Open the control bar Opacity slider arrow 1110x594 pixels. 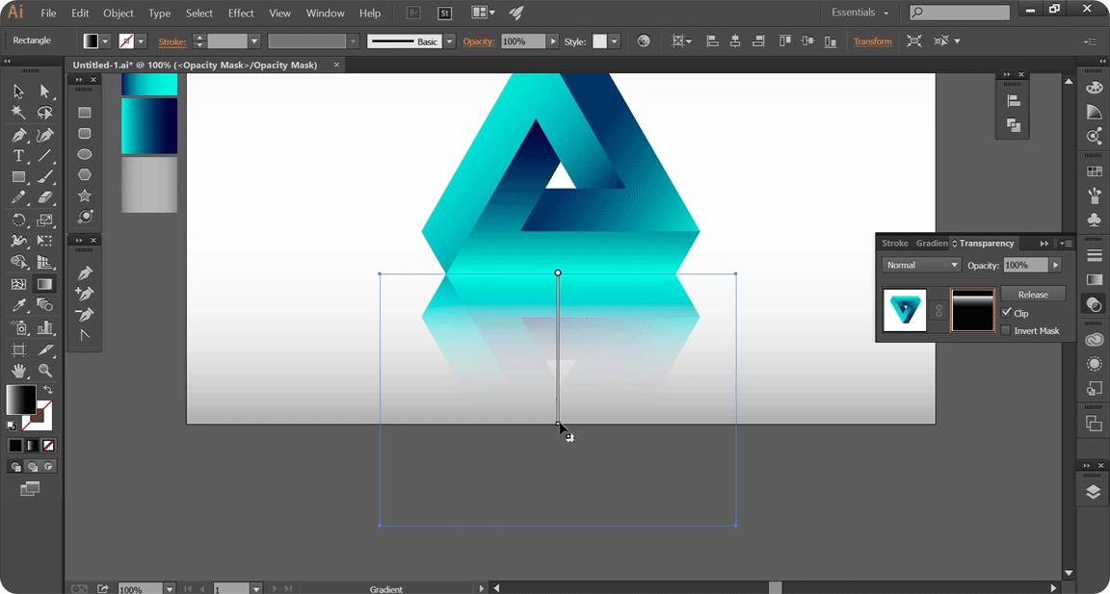pyautogui.click(x=553, y=41)
